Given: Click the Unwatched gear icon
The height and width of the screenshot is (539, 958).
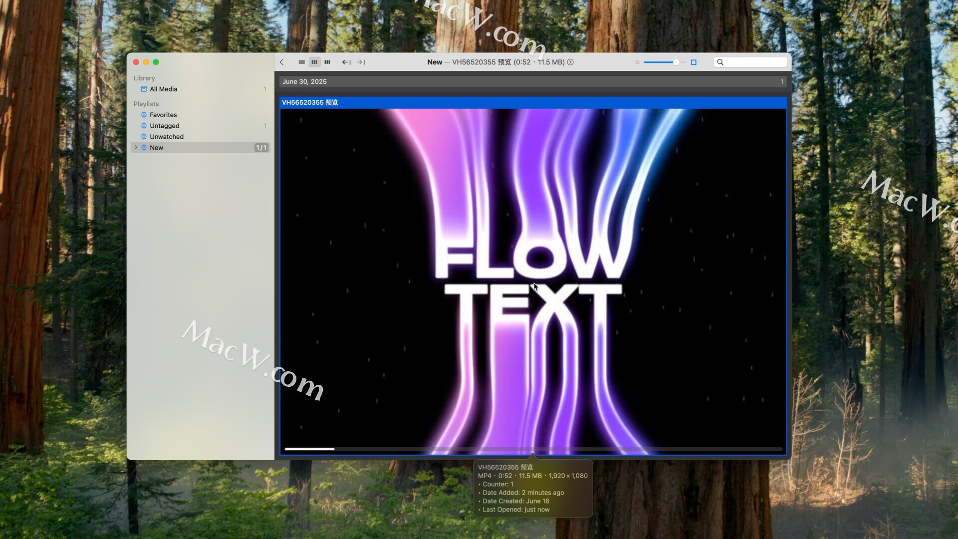Looking at the screenshot, I should tap(144, 137).
